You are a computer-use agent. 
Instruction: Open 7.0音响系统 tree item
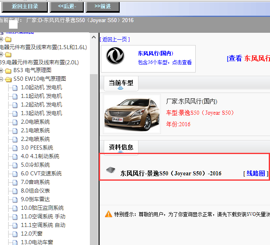coord(35,182)
